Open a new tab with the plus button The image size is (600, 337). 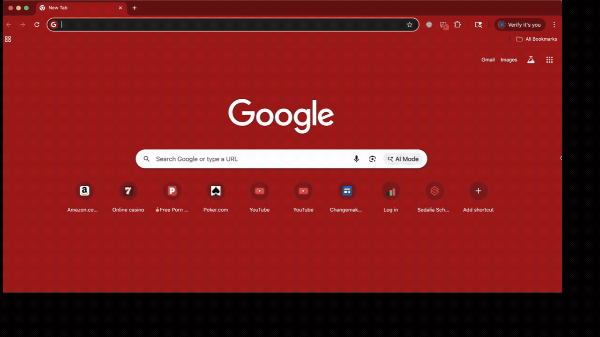tap(135, 8)
